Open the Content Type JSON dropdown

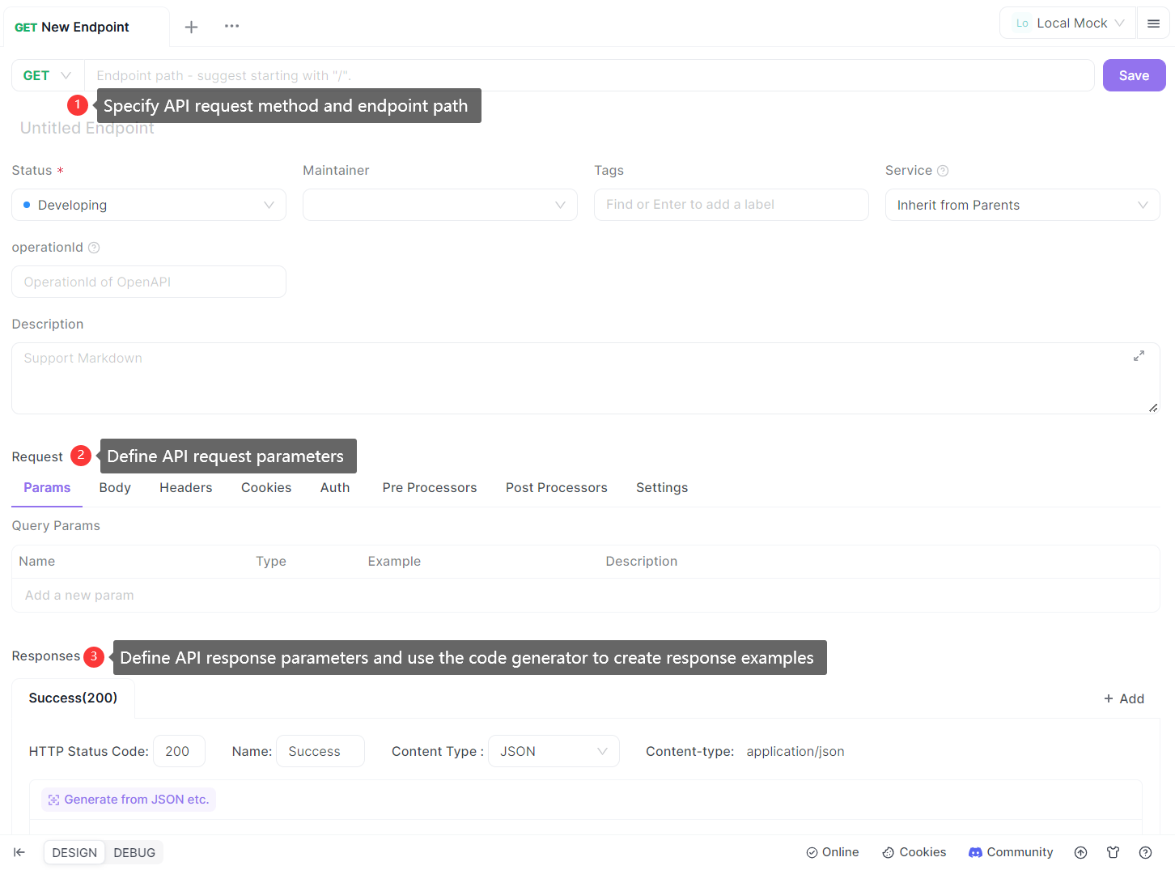click(554, 751)
